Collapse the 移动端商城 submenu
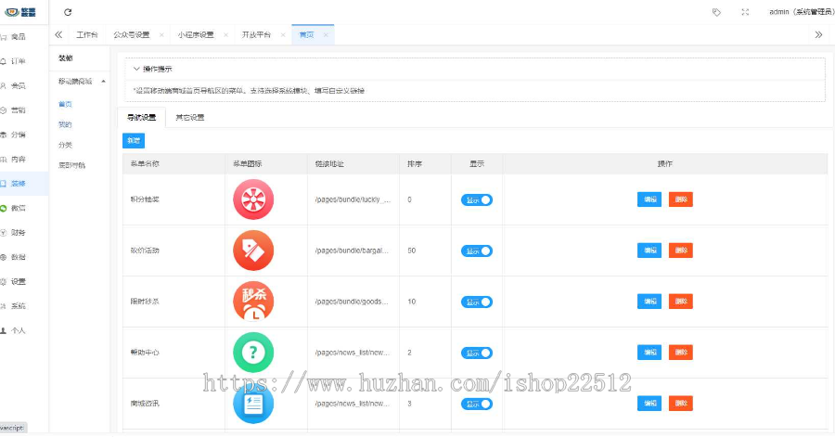Image resolution: width=835 pixels, height=437 pixels. click(103, 82)
